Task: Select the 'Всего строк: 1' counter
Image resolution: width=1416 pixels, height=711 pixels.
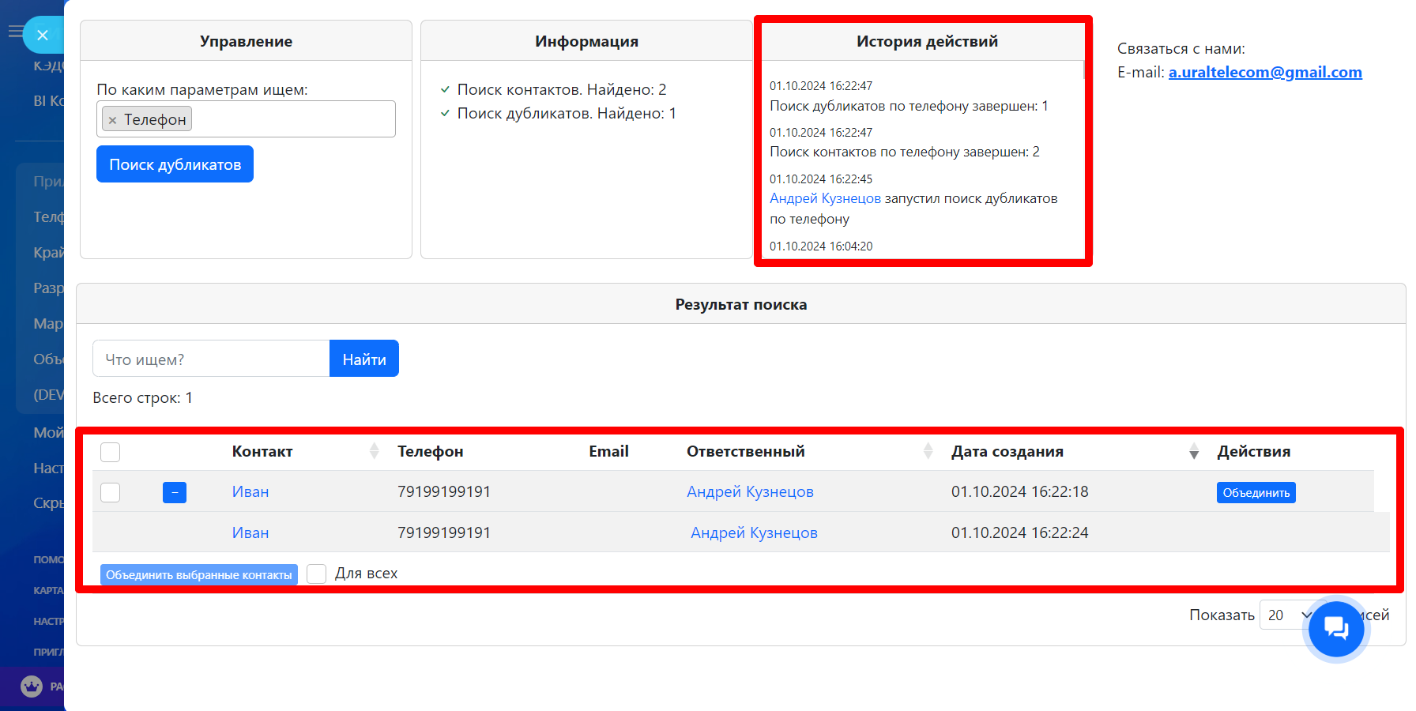Action: [142, 397]
